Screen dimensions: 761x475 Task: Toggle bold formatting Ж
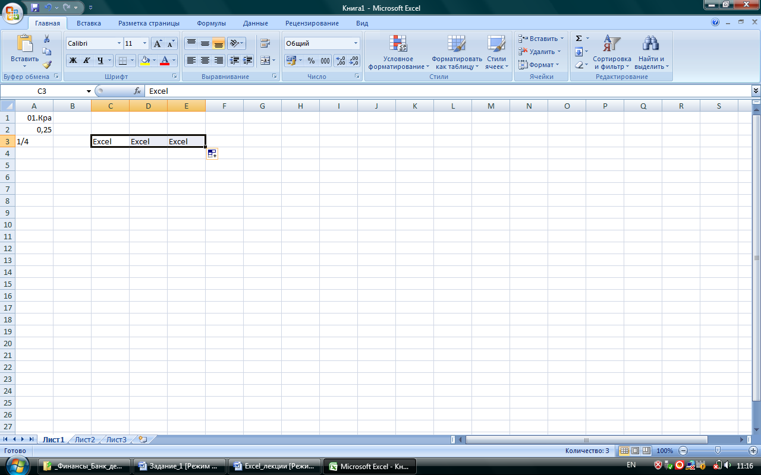(x=73, y=61)
